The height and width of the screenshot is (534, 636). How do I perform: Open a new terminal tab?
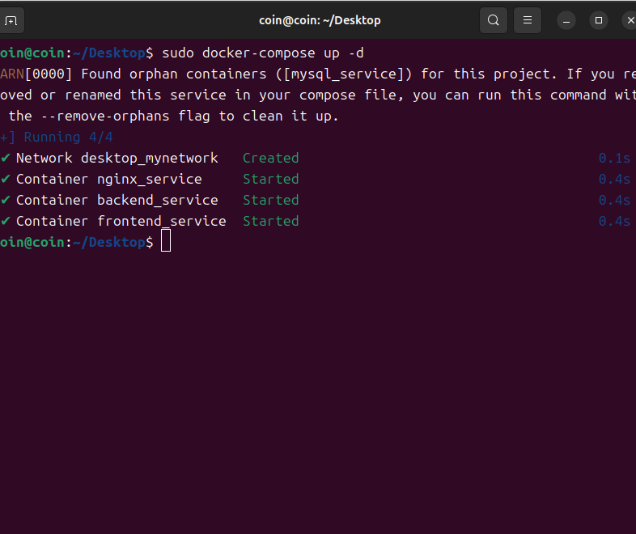(x=11, y=20)
